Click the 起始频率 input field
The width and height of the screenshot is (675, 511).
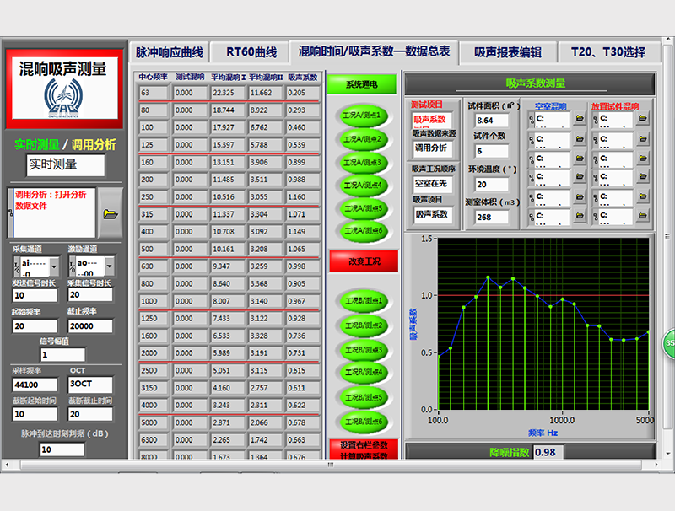pos(35,326)
